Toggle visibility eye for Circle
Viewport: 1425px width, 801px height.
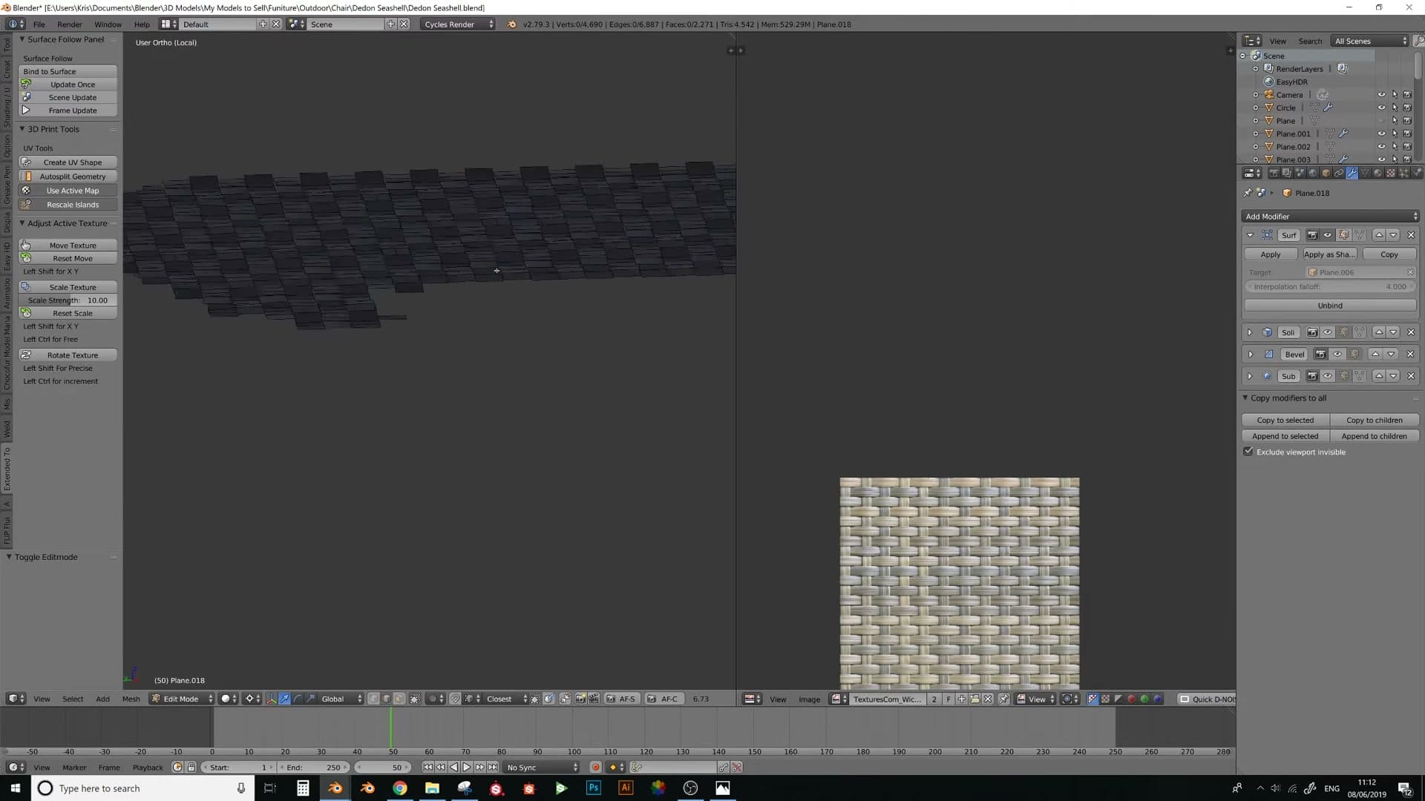pos(1381,108)
